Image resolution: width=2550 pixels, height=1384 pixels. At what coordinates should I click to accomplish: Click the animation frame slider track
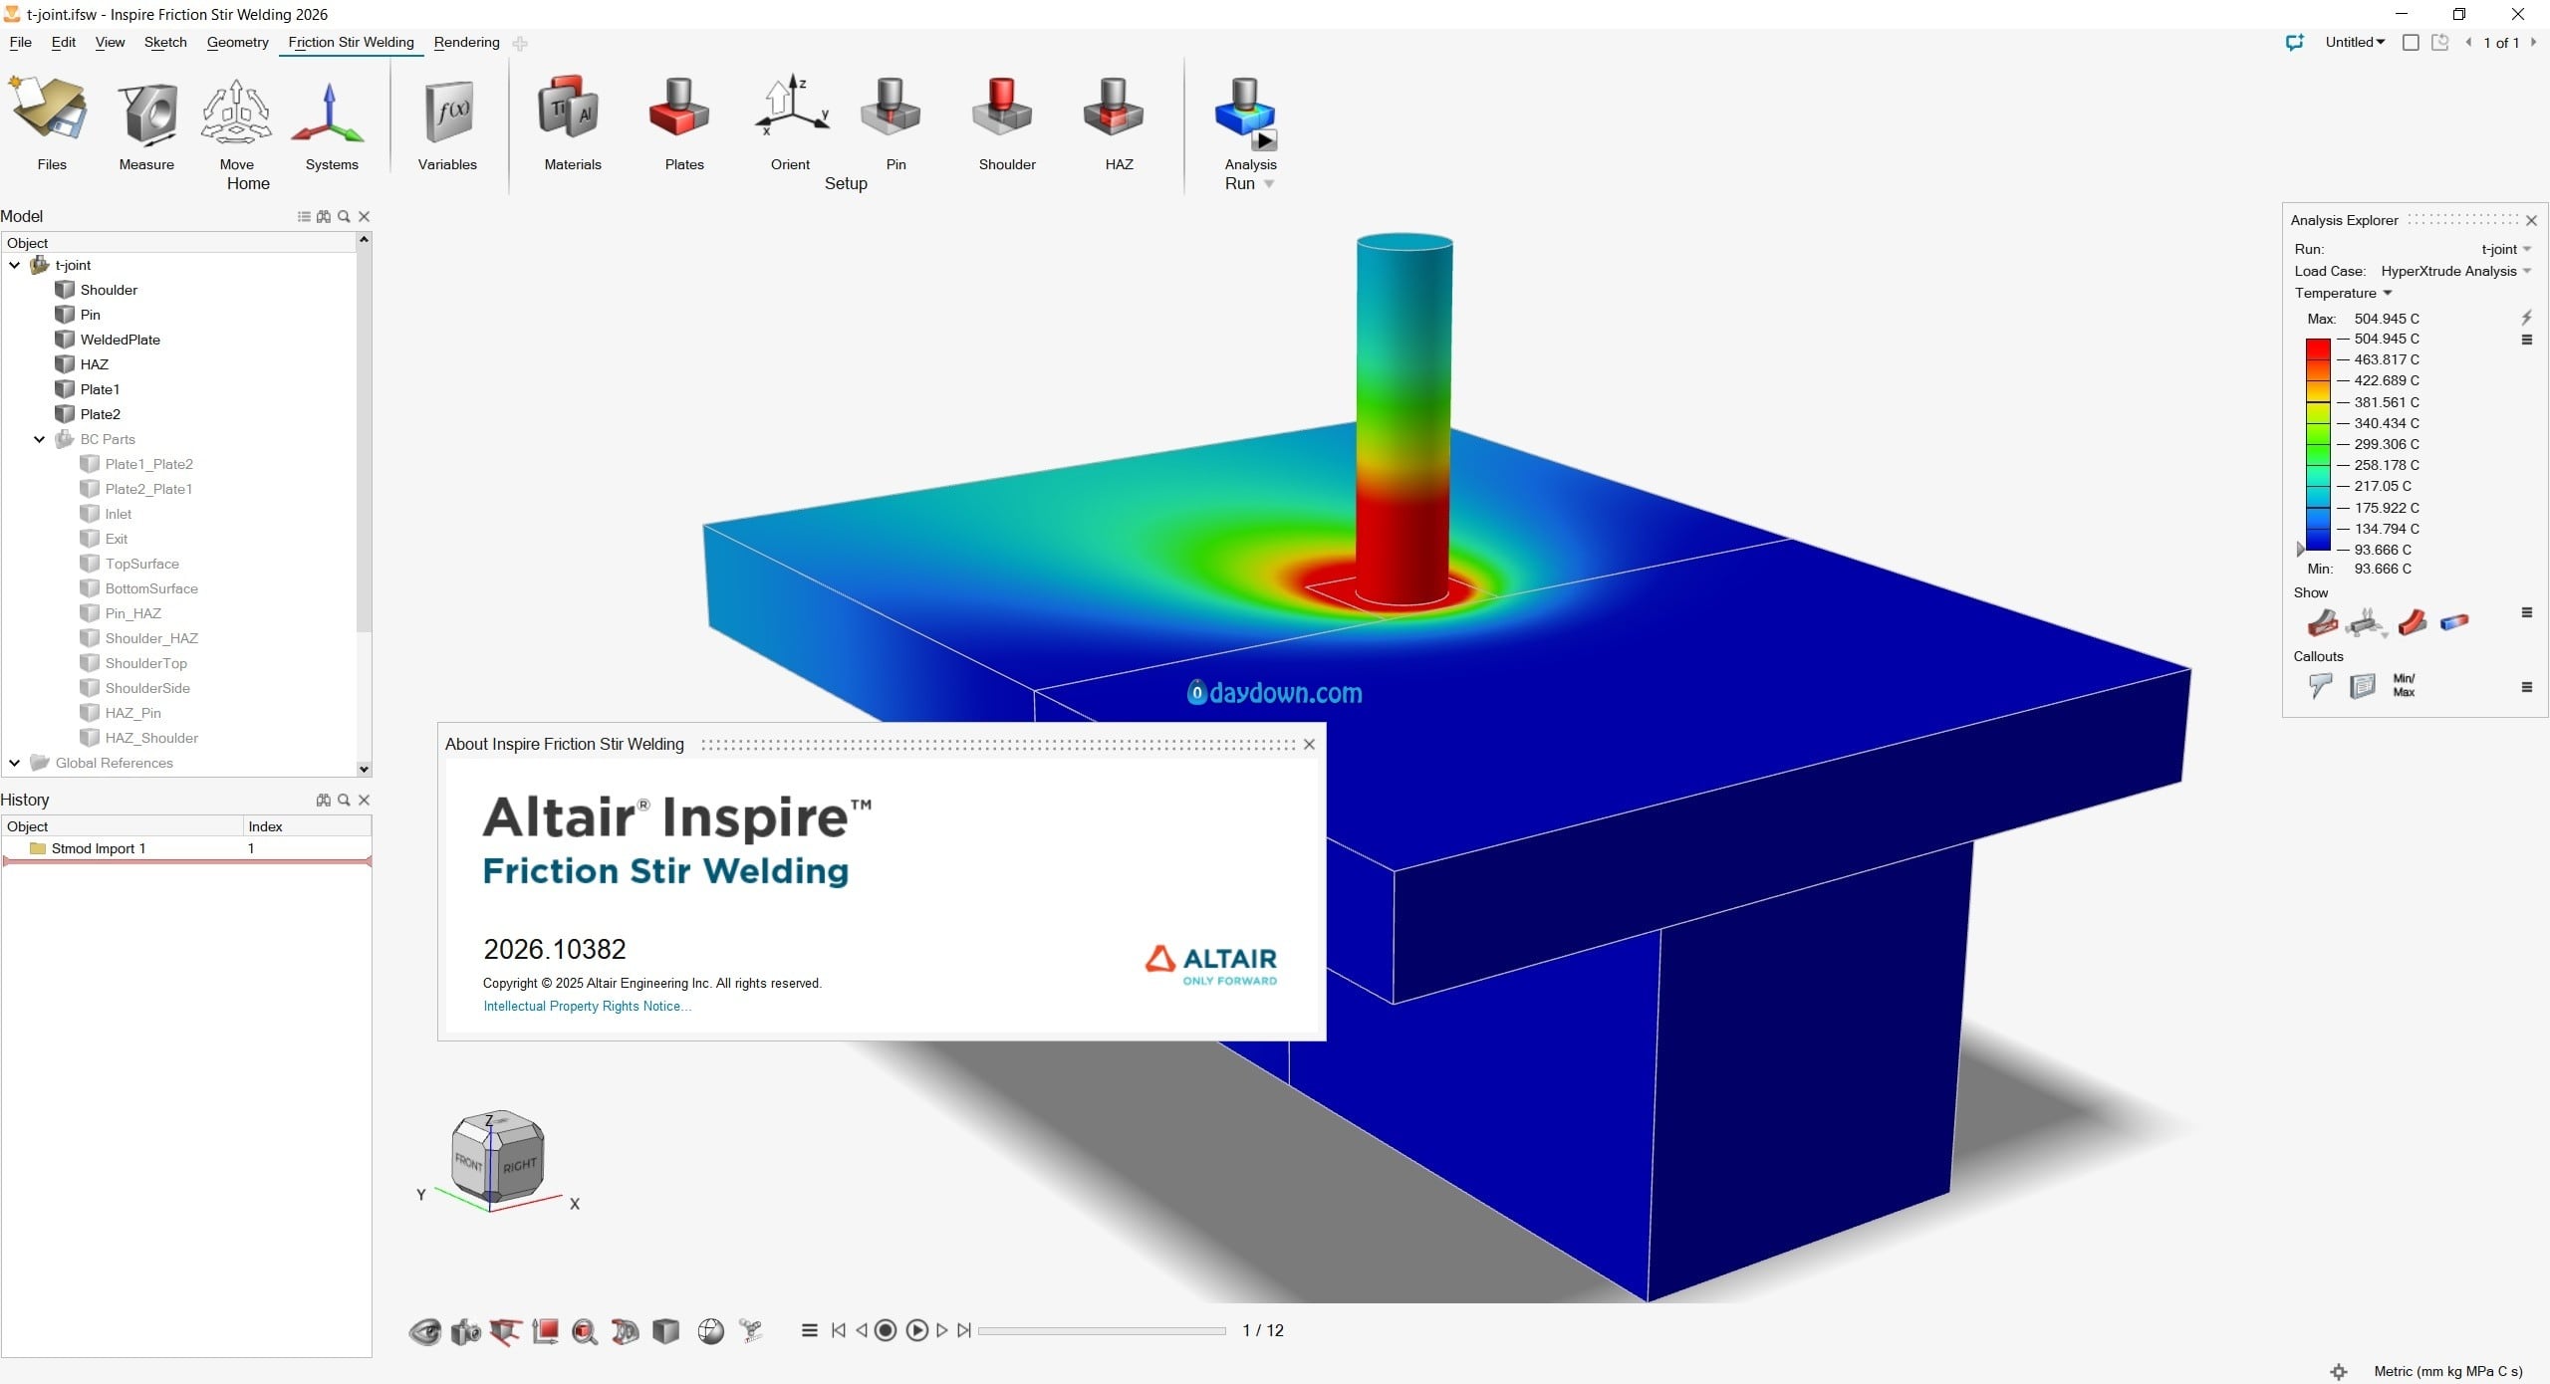pyautogui.click(x=1102, y=1330)
